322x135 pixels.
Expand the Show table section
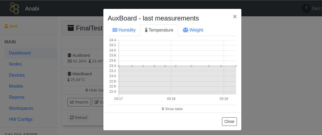[x=172, y=109]
